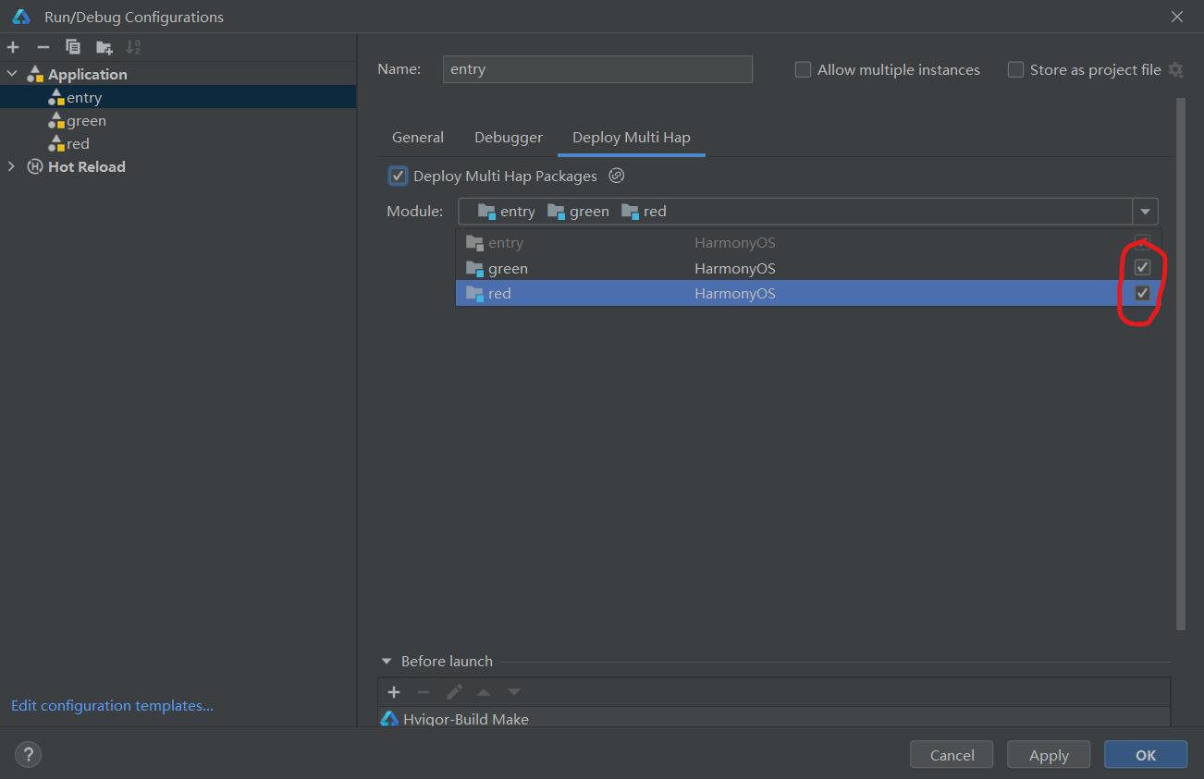Add a new run configuration
The image size is (1204, 779).
coord(13,47)
